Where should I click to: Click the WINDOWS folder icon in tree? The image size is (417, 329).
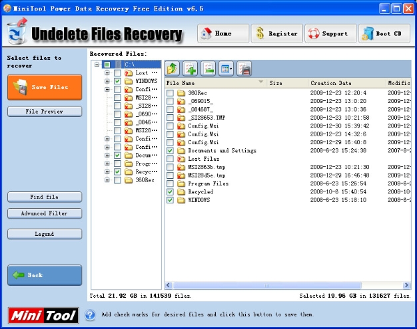click(129, 81)
